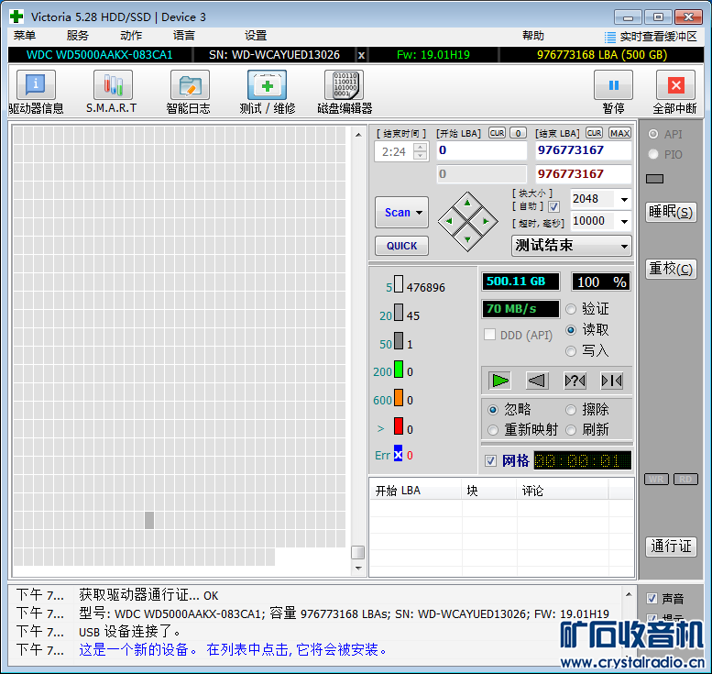The width and height of the screenshot is (712, 674).
Task: Click the QUICK scan button
Action: [x=402, y=246]
